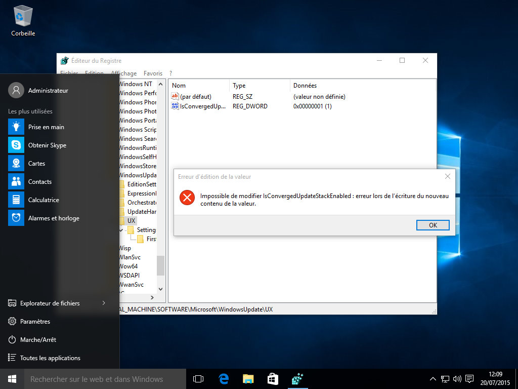
Task: Launch Obtenir Skype from Start menu
Action: pyautogui.click(x=47, y=145)
